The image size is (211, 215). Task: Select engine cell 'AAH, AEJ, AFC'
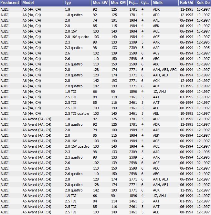[165, 70]
